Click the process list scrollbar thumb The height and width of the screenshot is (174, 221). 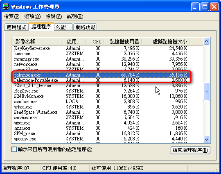(206, 92)
